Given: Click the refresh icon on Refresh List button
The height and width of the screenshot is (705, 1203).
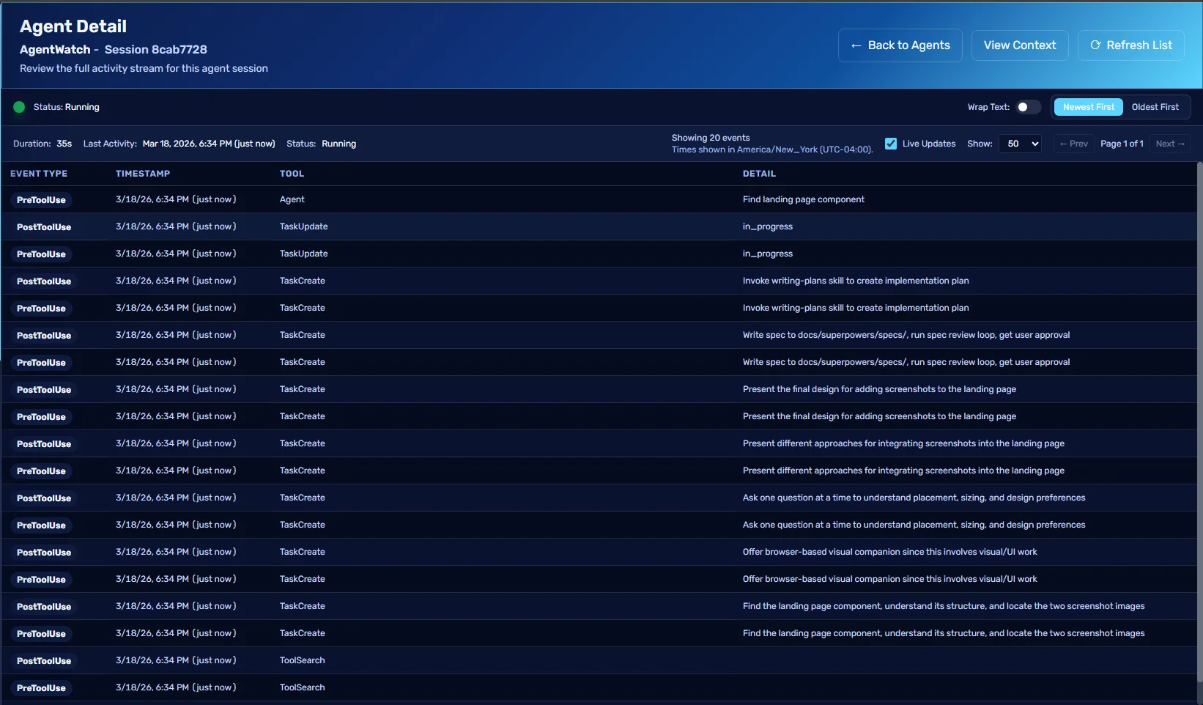Looking at the screenshot, I should [x=1096, y=45].
